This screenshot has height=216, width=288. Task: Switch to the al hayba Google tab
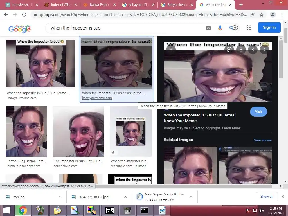pos(138,5)
